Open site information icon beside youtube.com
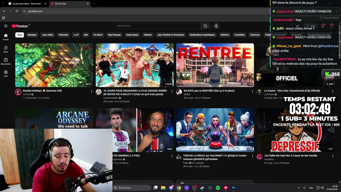This screenshot has width=341, height=192. tap(24, 11)
